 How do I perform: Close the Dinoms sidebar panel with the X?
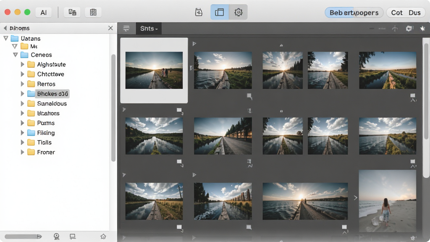(x=110, y=28)
